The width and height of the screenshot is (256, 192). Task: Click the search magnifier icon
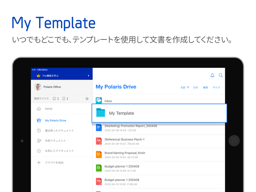click(x=221, y=75)
